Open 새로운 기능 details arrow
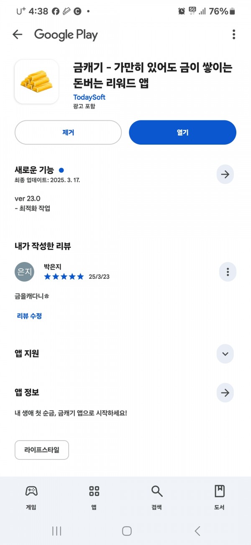Image resolution: width=251 pixels, height=545 pixels. point(225,174)
